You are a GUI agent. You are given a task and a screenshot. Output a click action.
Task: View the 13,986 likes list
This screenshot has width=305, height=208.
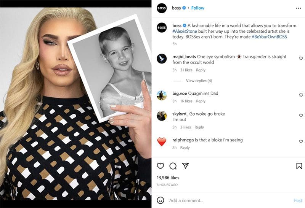[168, 178]
